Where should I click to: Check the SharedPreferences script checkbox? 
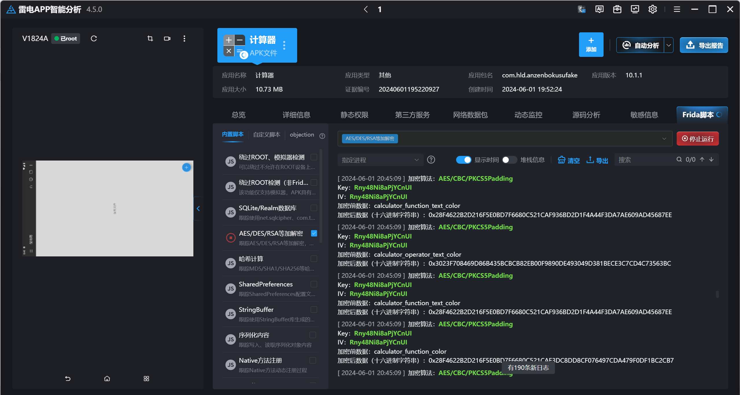tap(314, 284)
